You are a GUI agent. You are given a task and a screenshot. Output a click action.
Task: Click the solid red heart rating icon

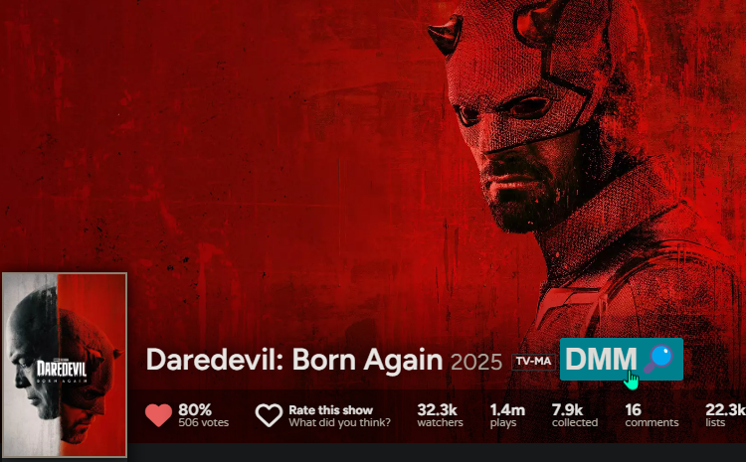coord(158,415)
